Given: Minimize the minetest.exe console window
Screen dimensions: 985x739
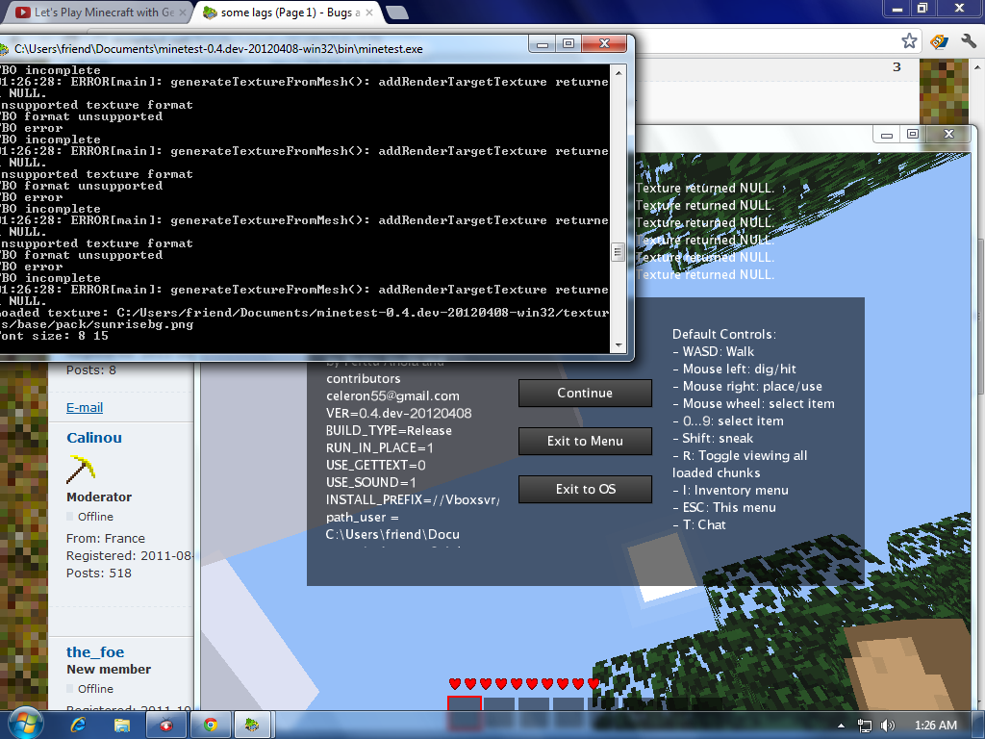Looking at the screenshot, I should (x=543, y=44).
